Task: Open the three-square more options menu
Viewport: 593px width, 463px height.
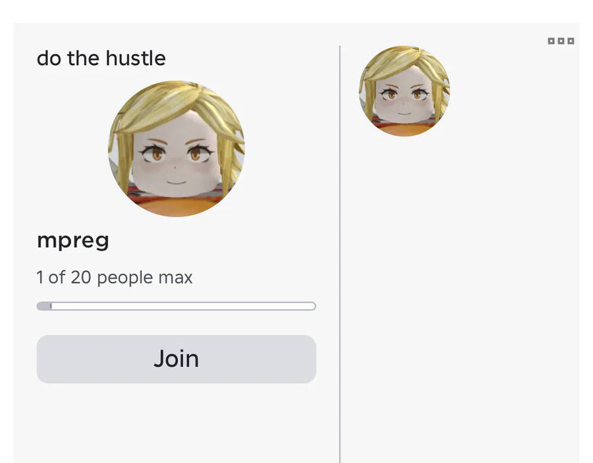Action: pos(561,41)
